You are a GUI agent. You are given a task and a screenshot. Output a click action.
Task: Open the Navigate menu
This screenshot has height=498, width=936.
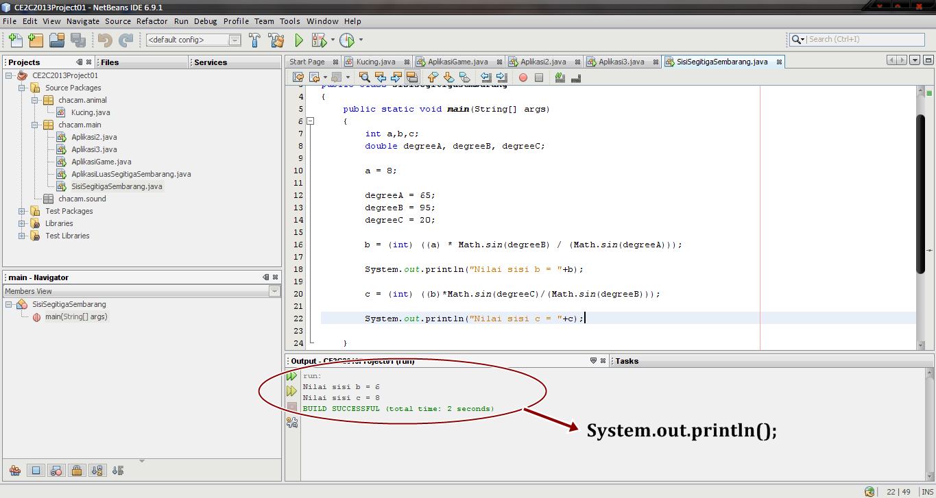83,21
